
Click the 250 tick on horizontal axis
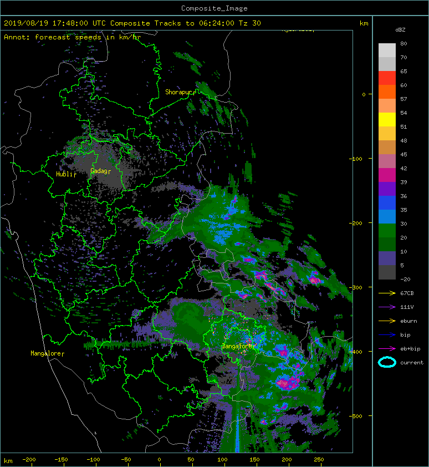[x=319, y=460]
